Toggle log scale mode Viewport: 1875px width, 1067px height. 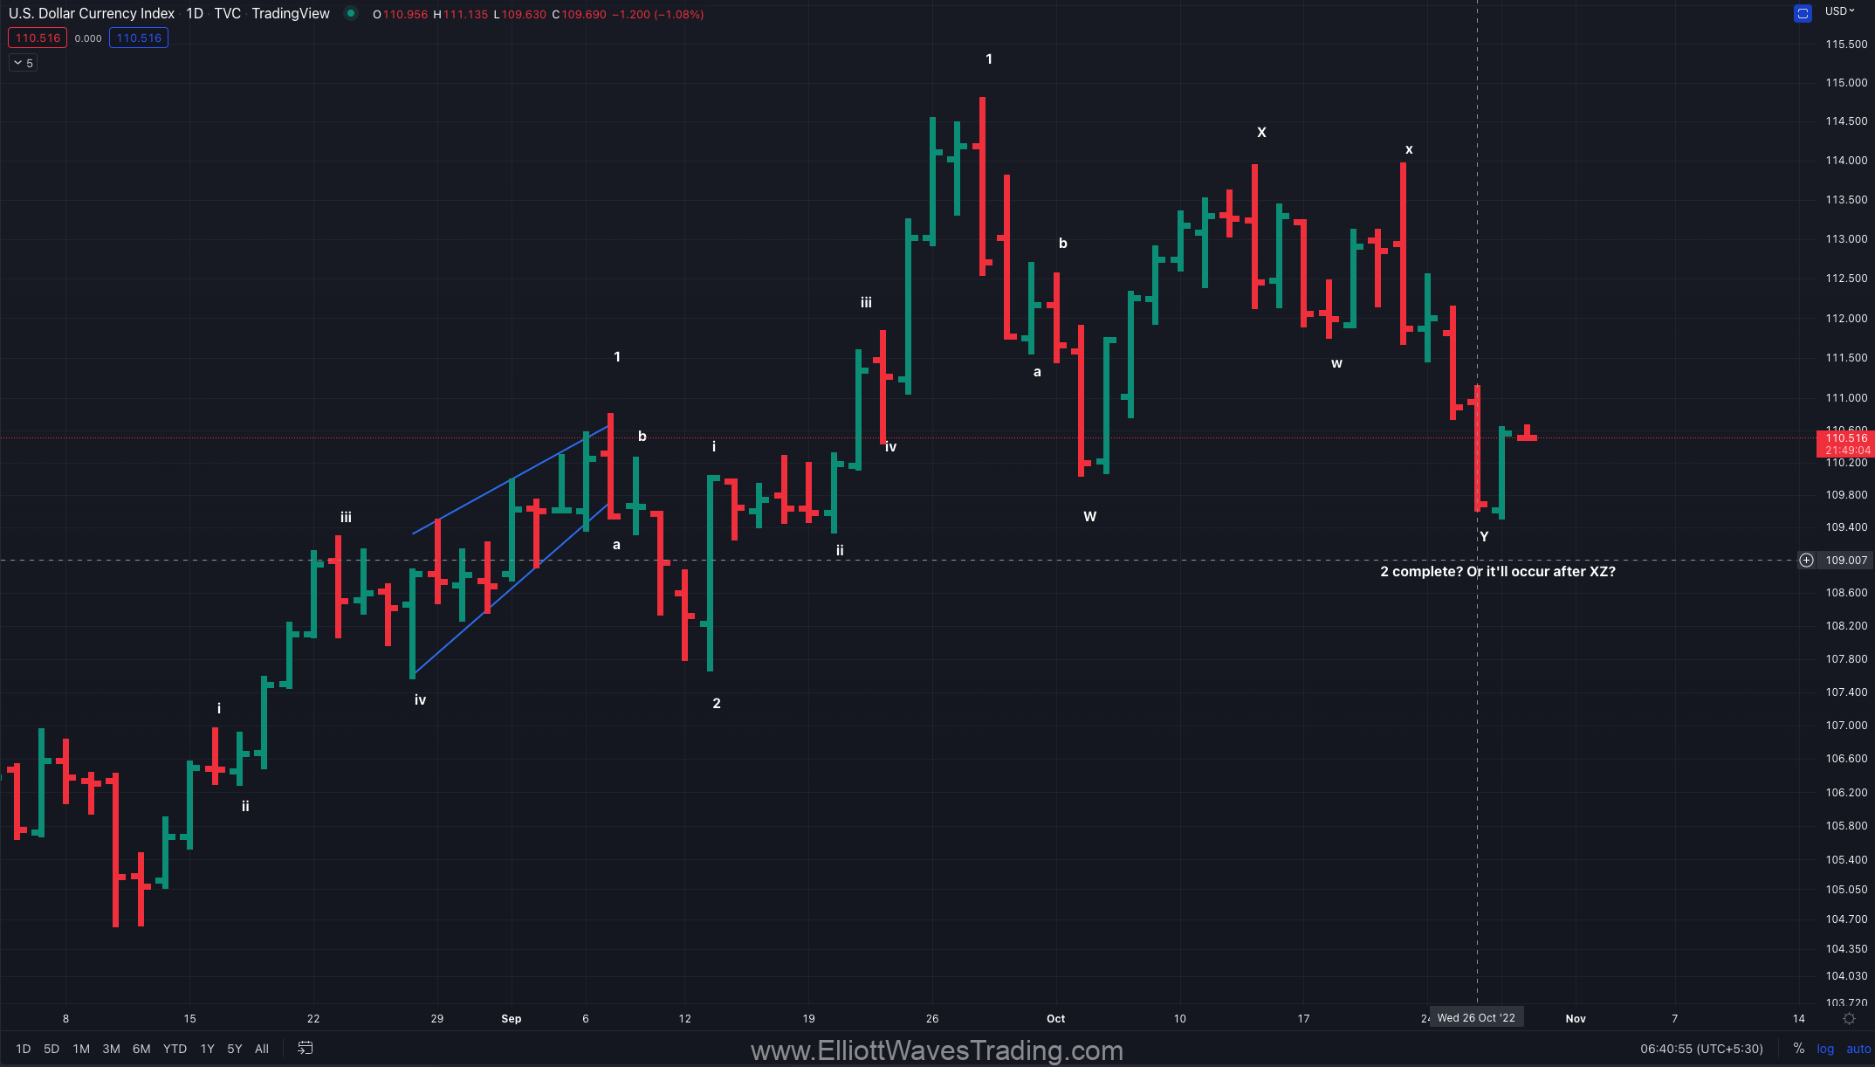click(1825, 1049)
